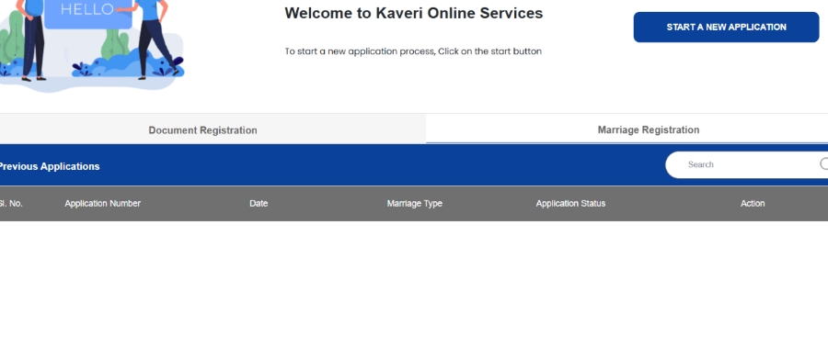Click the Application Number column header
The image size is (828, 337).
102,203
